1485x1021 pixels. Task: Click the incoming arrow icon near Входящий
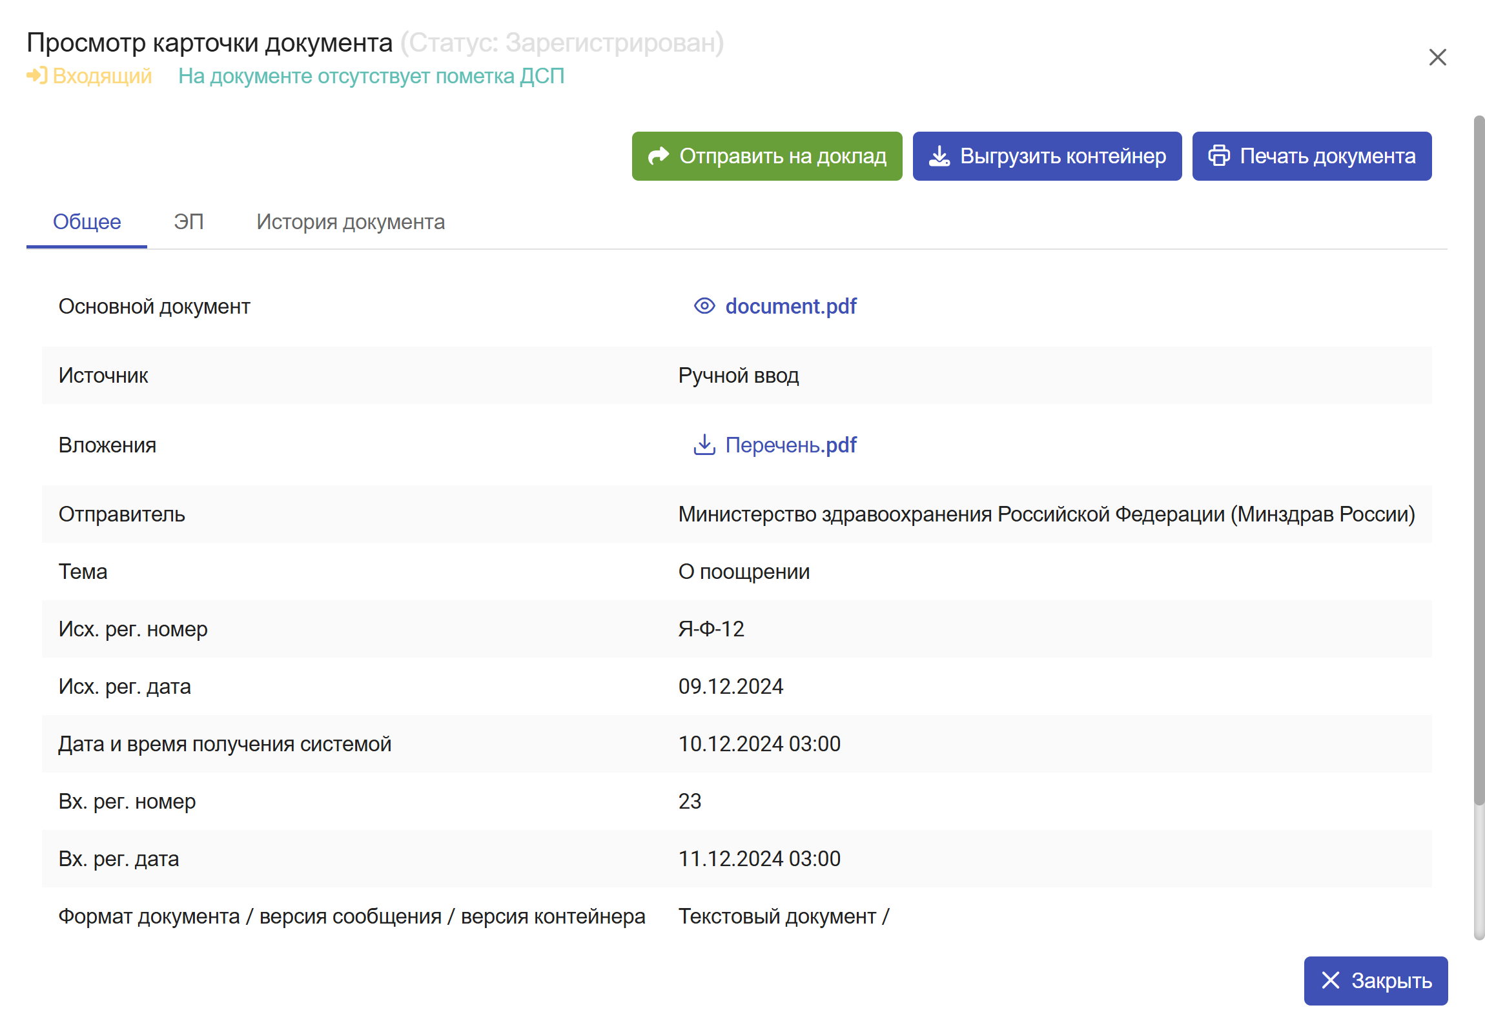[37, 76]
